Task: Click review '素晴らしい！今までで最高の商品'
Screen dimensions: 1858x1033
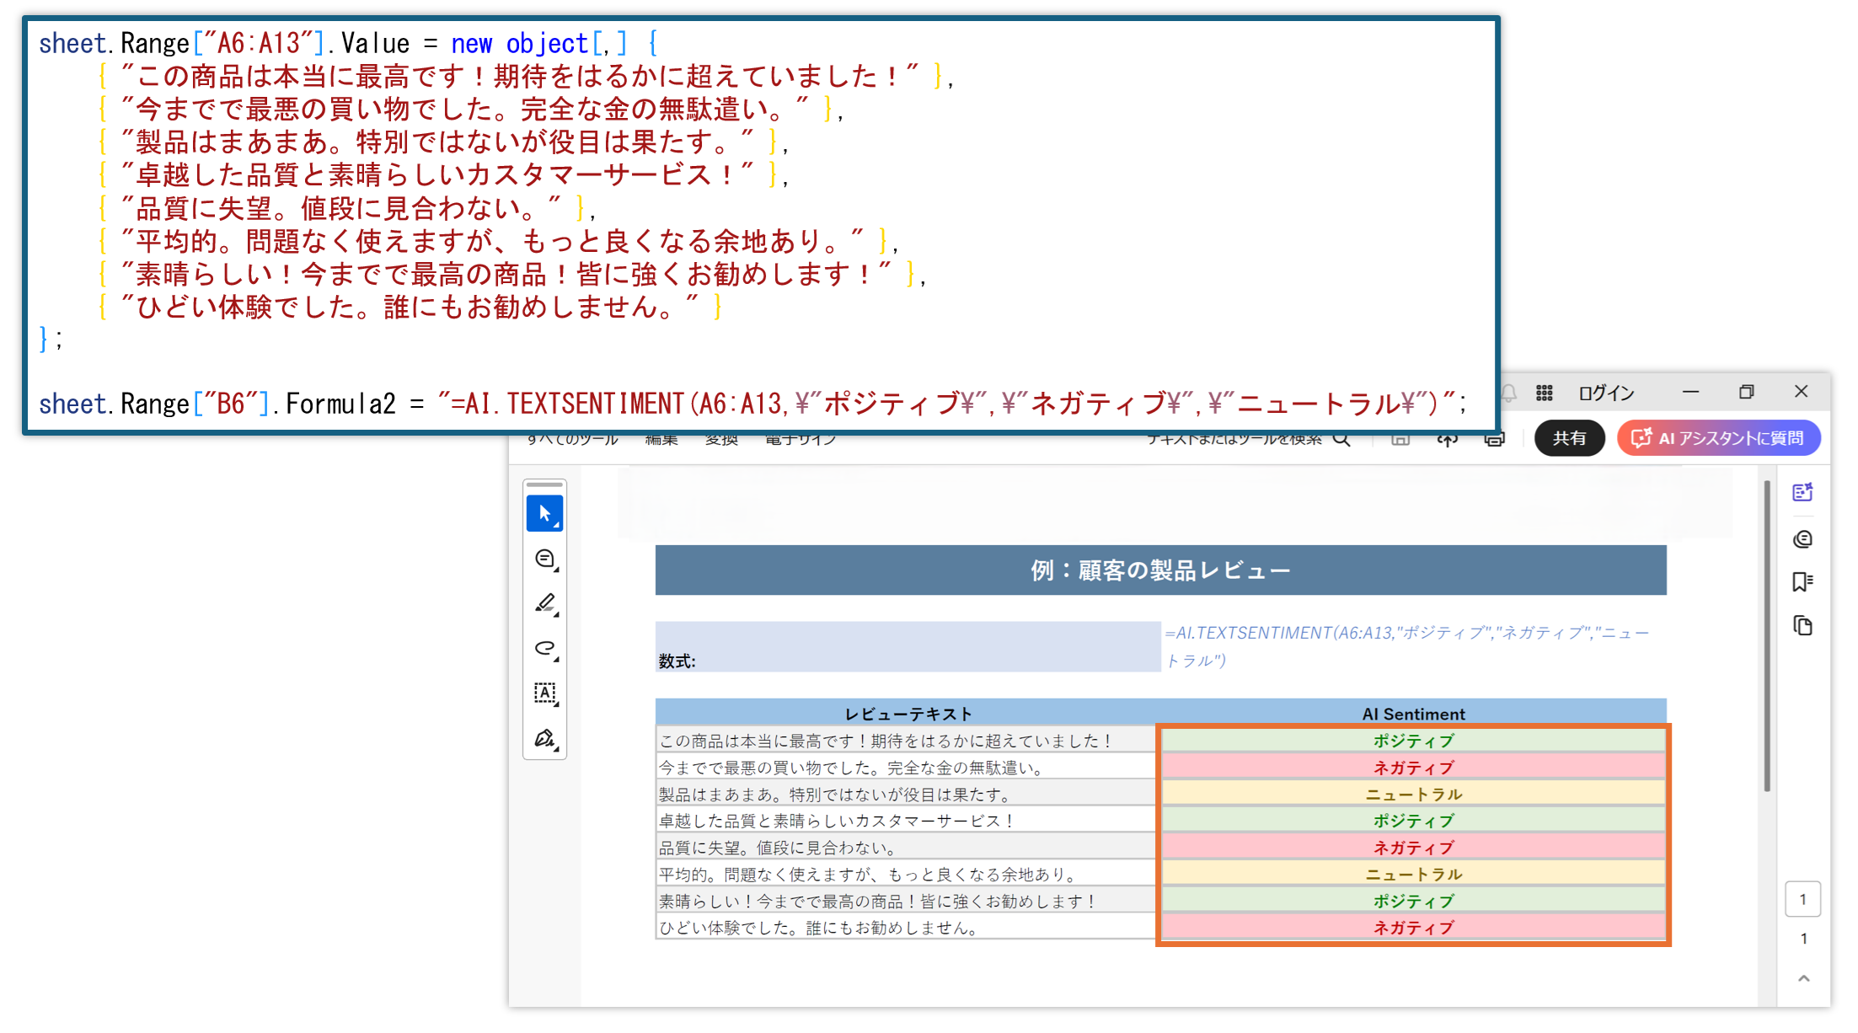Action: coord(906,902)
